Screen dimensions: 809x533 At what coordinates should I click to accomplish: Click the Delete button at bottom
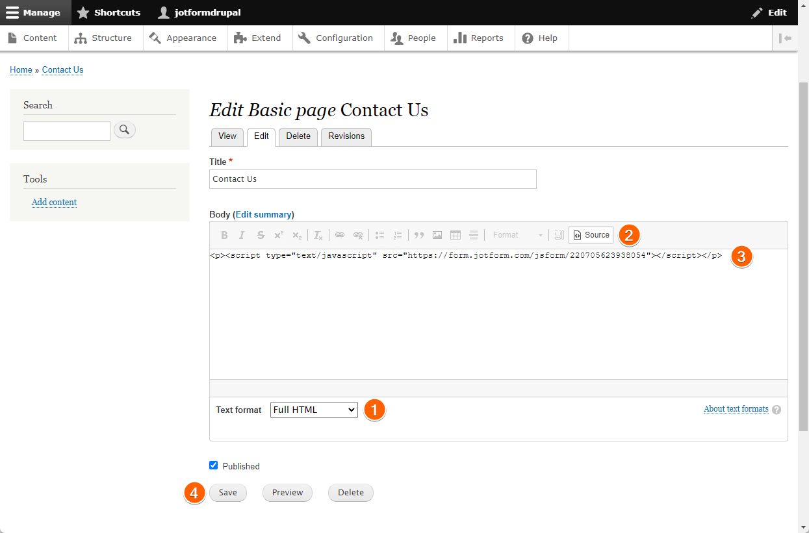tap(351, 493)
